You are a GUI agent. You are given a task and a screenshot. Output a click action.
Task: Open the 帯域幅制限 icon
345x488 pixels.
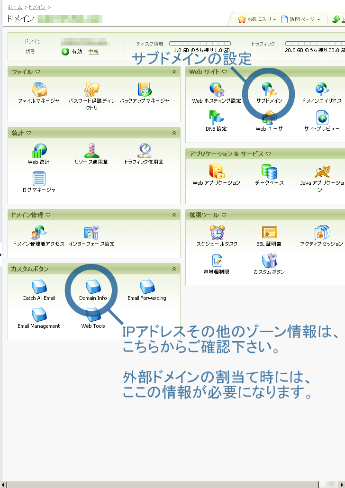[x=217, y=261]
